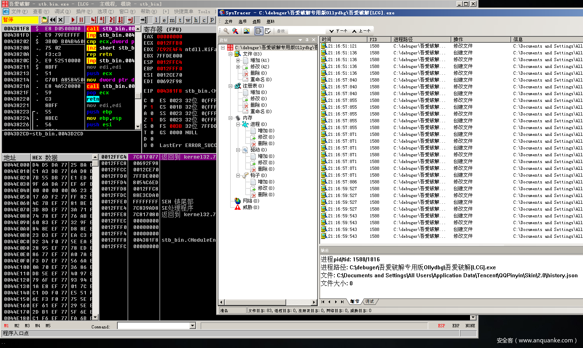Click the Rewind/restart program icon
The image size is (583, 348).
point(52,20)
